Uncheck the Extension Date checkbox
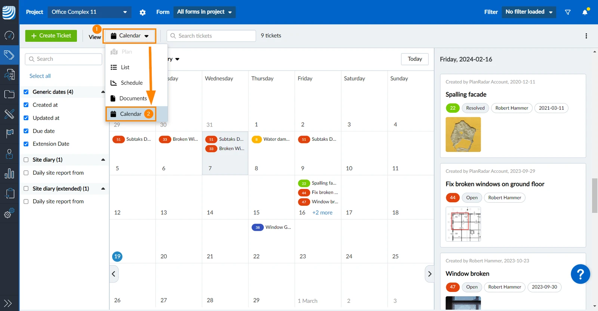Image resolution: width=598 pixels, height=311 pixels. 26,144
